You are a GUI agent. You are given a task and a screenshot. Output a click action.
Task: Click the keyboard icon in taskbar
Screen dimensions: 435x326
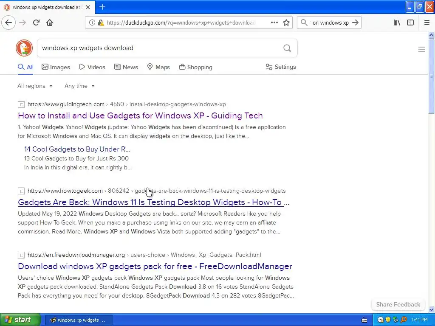364,320
